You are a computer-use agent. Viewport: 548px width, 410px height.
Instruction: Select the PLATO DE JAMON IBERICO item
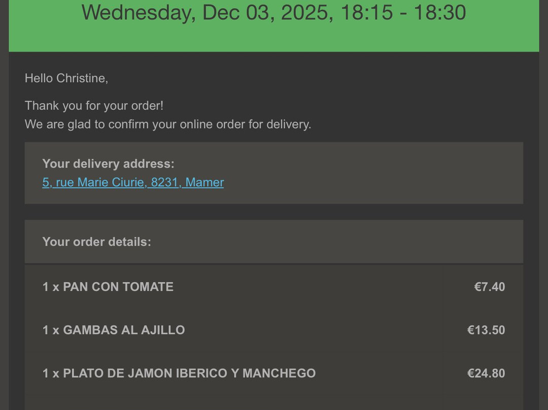[x=179, y=373]
